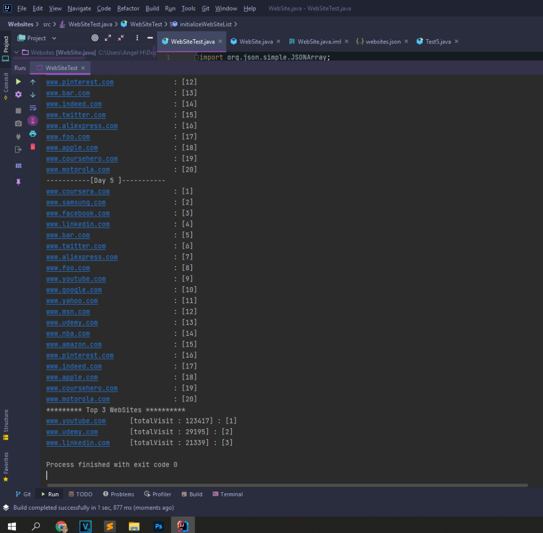Open the Terminal tool window

click(227, 494)
